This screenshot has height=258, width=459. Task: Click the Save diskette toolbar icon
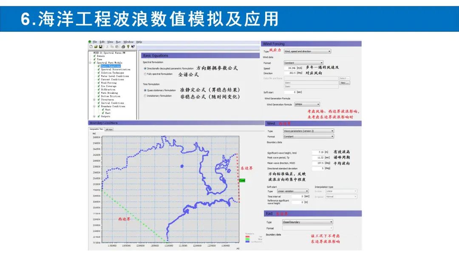[100, 47]
